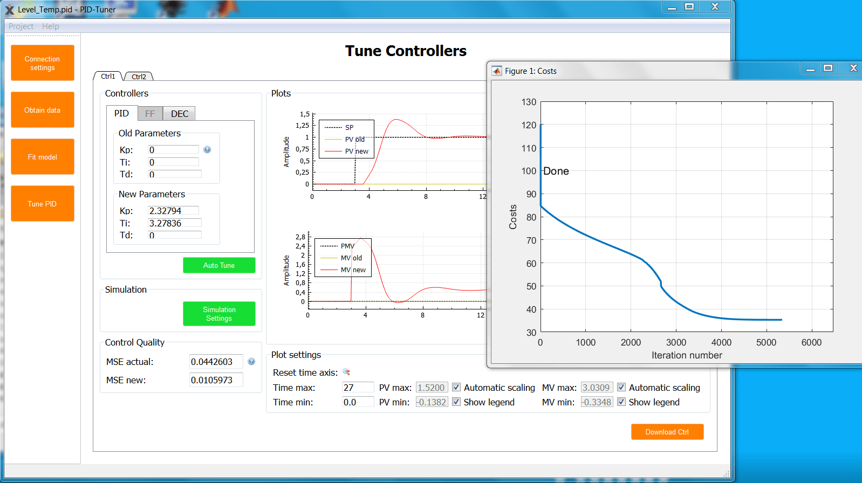This screenshot has height=483, width=862.
Task: Click the PID-Tuner app icon in title bar
Action: coord(9,9)
